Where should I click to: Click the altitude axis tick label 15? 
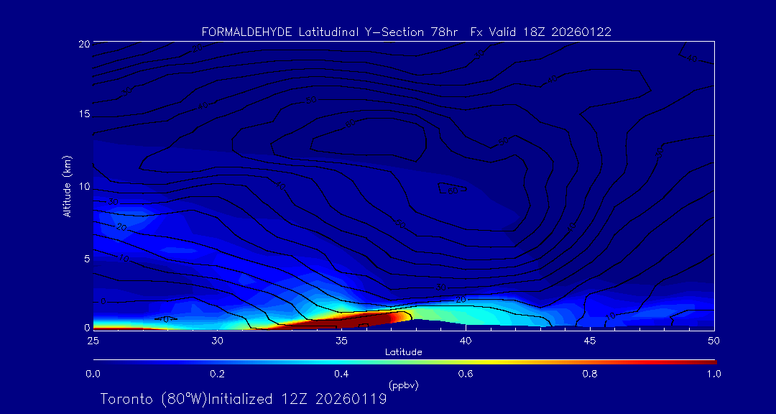click(x=83, y=115)
